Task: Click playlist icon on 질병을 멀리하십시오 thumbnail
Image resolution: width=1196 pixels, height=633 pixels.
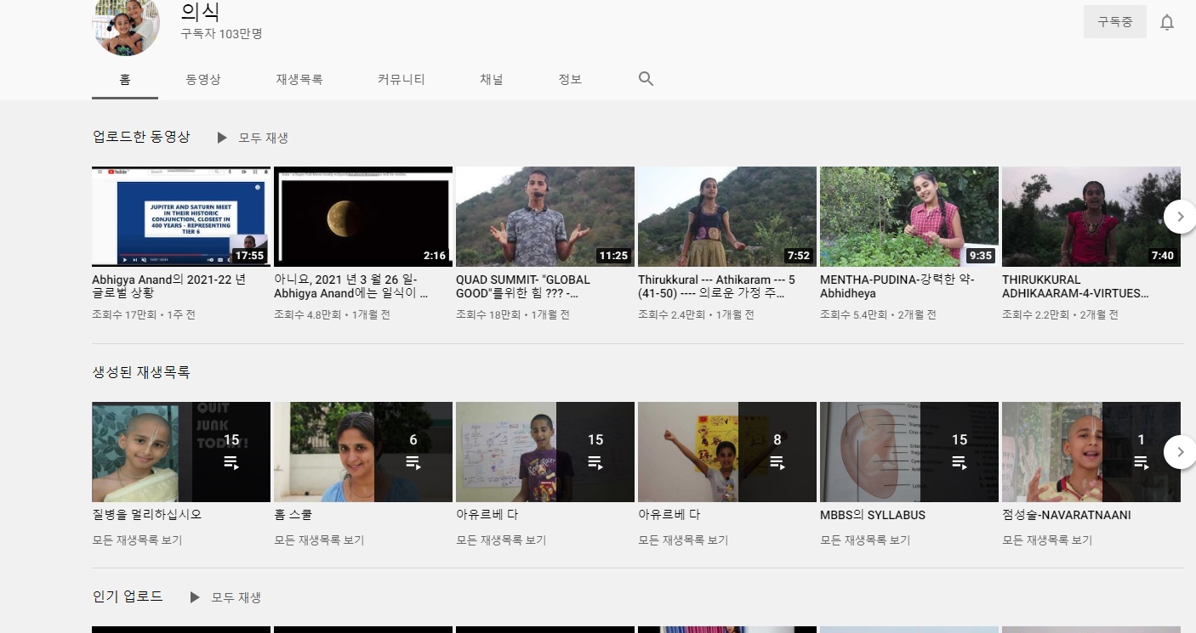Action: [231, 463]
